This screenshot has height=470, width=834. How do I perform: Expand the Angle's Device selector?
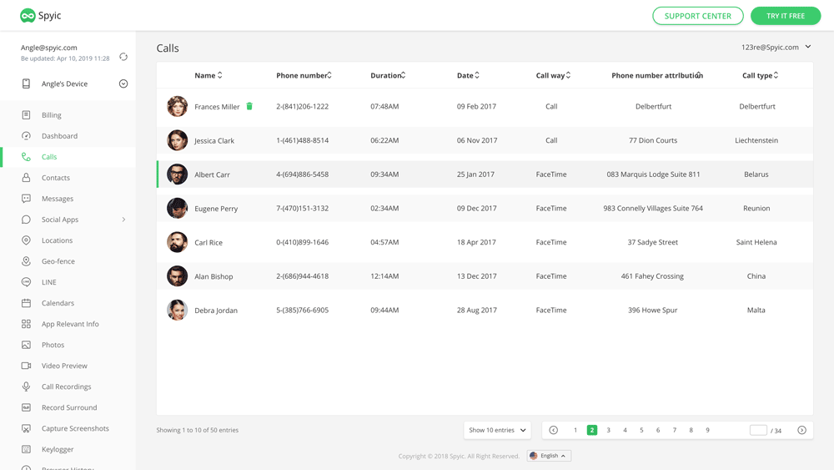pyautogui.click(x=123, y=83)
